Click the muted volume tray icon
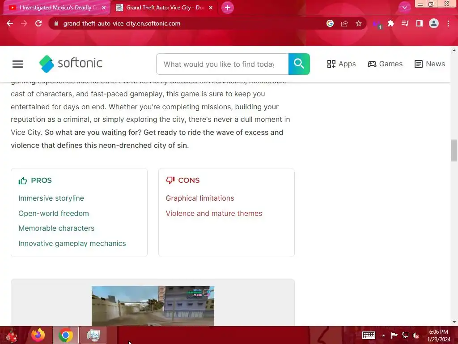This screenshot has width=458, height=344. click(x=416, y=335)
